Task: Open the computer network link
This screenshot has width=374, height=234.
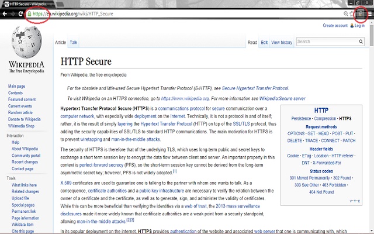Action: (77, 116)
